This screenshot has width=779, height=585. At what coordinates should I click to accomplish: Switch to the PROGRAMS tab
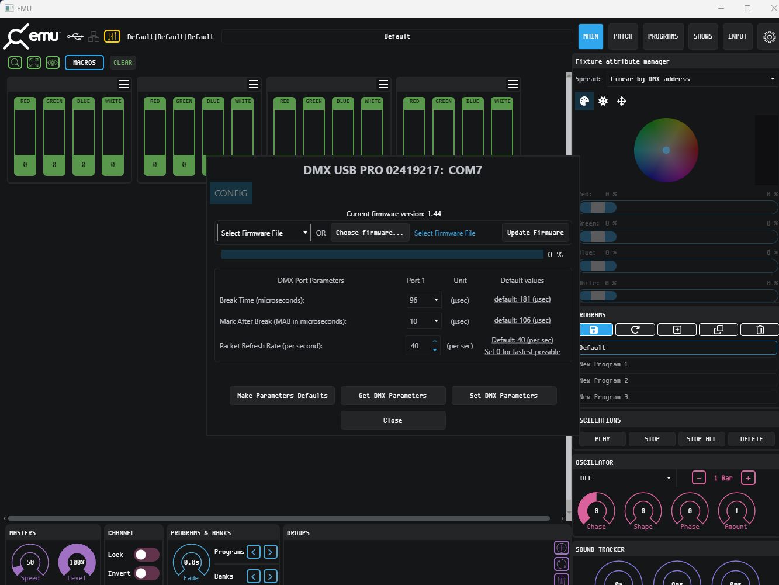coord(663,36)
